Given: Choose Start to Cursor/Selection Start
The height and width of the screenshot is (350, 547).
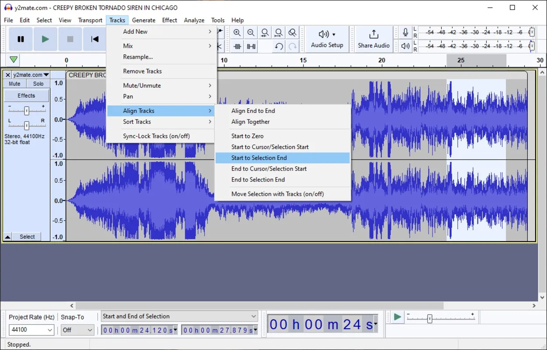Looking at the screenshot, I should click(x=282, y=147).
